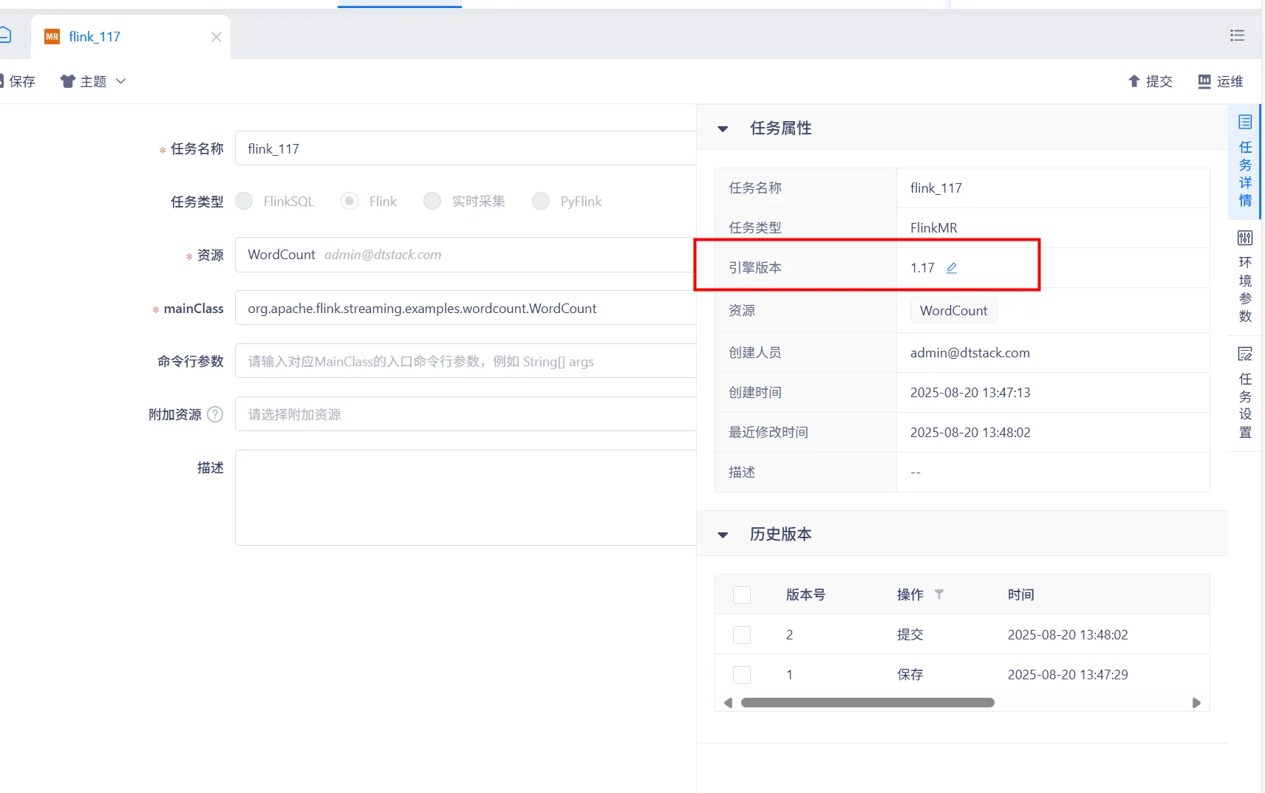Click the history table horizontal scrollbar
This screenshot has height=793, width=1265.
867,703
